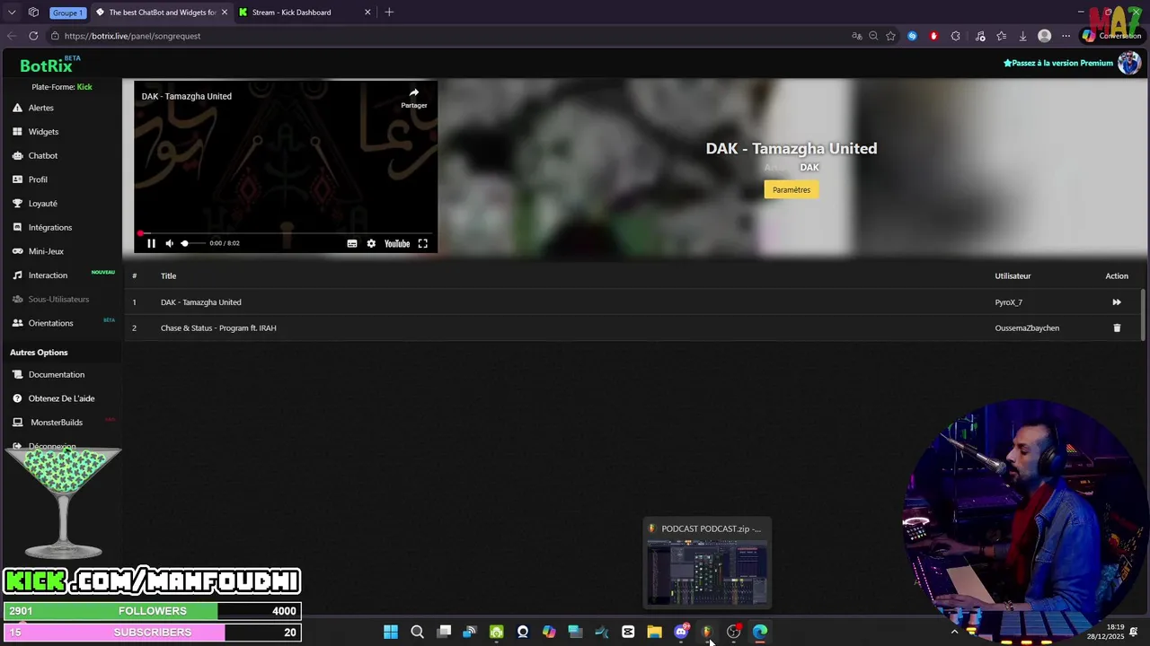Viewport: 1150px width, 646px height.
Task: Open the video on YouTube via logo
Action: 397,243
